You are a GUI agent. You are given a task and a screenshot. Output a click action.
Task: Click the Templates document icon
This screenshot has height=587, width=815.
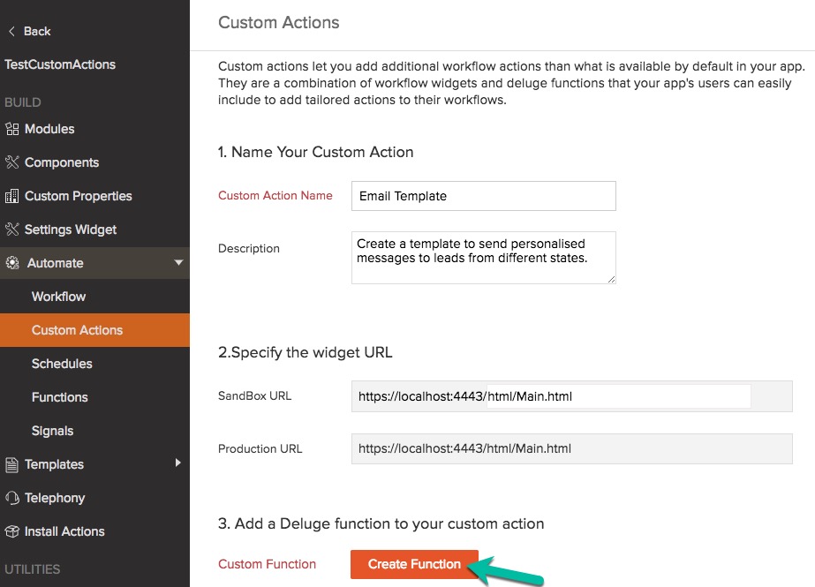(x=11, y=464)
